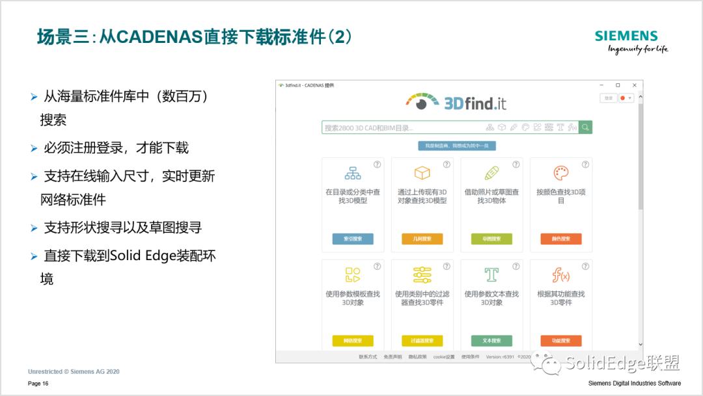The width and height of the screenshot is (703, 396).
Task: Open help on 使用类别中的过滤器 card
Action: coord(447,266)
